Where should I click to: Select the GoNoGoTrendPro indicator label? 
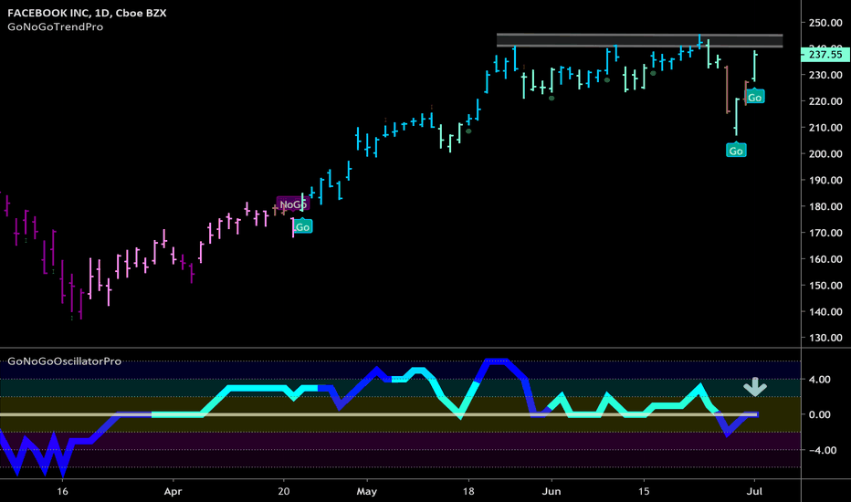pos(56,26)
